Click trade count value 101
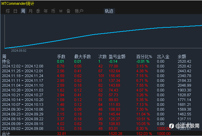The image size is (202, 136). (101, 76)
